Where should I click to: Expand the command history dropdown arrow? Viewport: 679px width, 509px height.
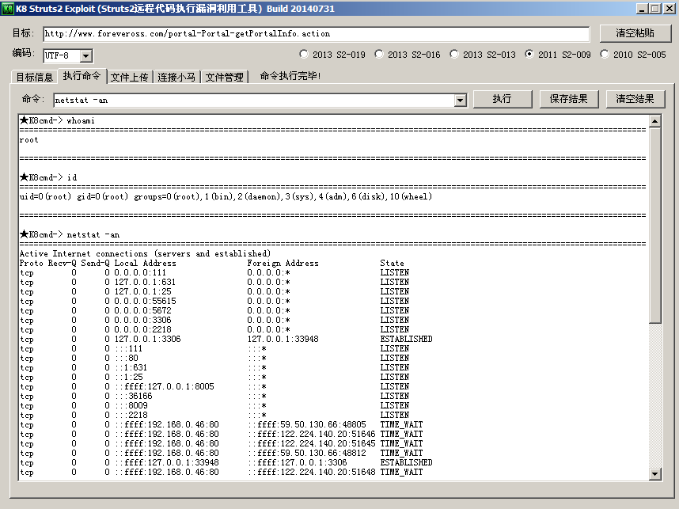[460, 101]
